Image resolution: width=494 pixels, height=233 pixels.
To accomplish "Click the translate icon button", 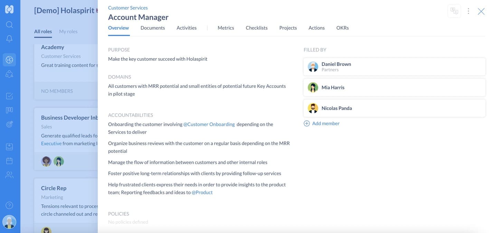I will tap(454, 11).
